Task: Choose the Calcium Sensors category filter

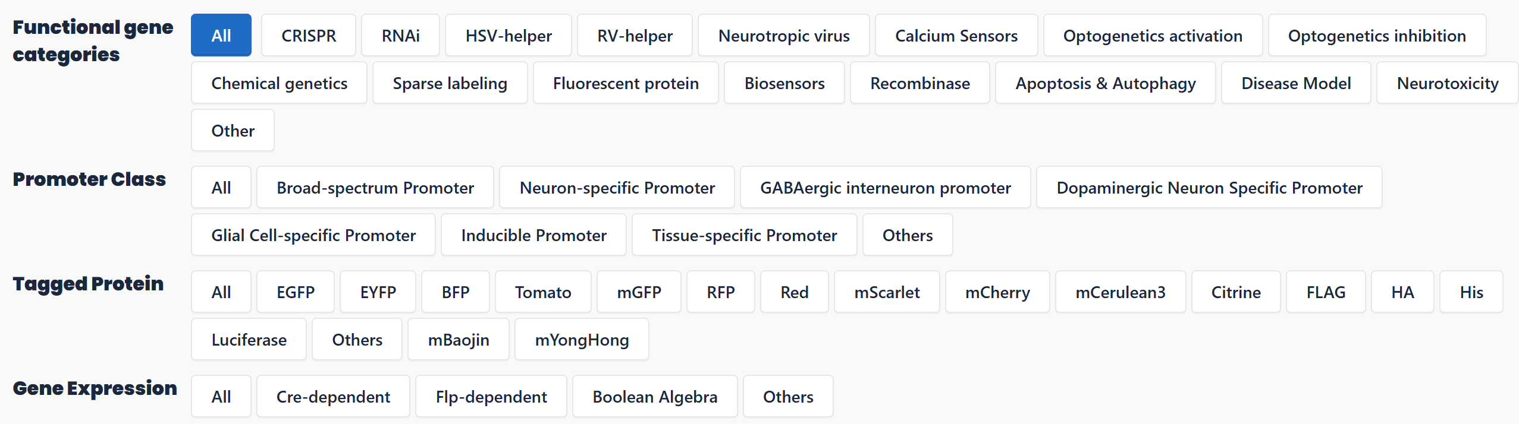Action: (956, 36)
